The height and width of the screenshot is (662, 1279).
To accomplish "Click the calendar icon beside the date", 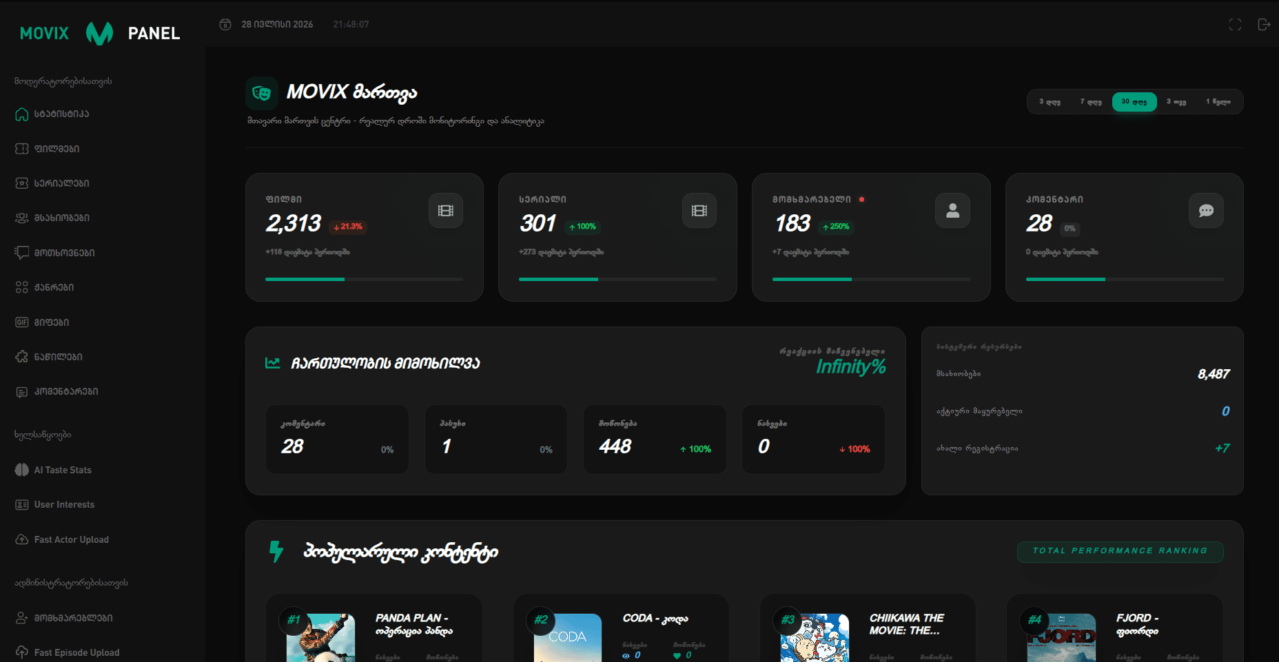I will pyautogui.click(x=225, y=25).
